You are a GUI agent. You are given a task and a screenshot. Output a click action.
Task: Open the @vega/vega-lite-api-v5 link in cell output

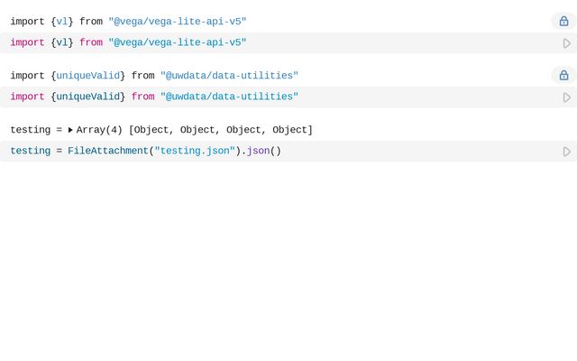coord(177,22)
